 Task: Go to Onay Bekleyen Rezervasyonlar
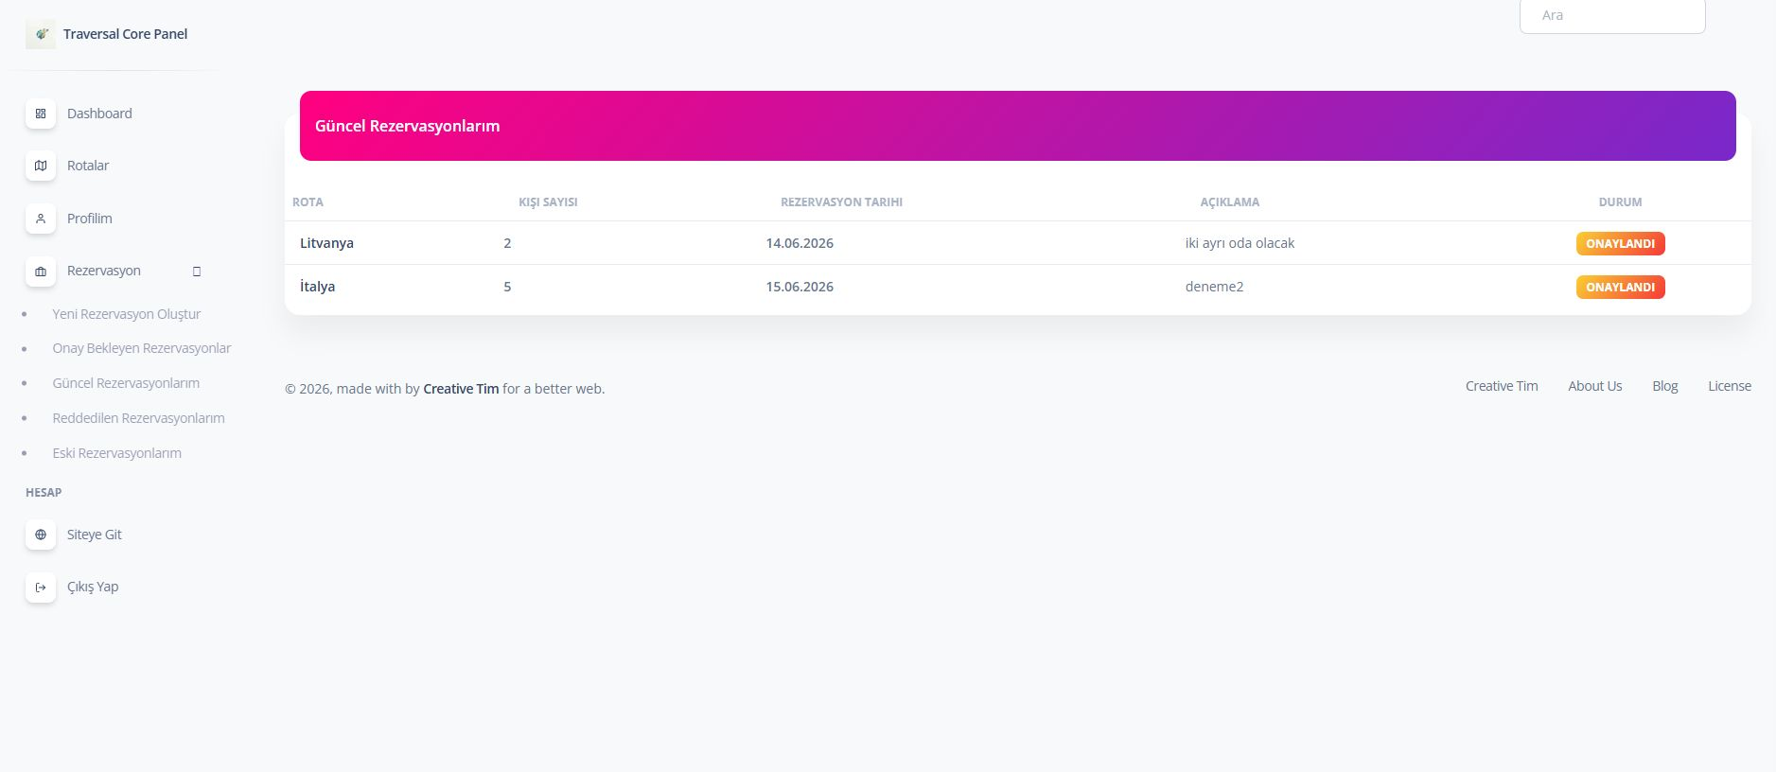coord(142,348)
